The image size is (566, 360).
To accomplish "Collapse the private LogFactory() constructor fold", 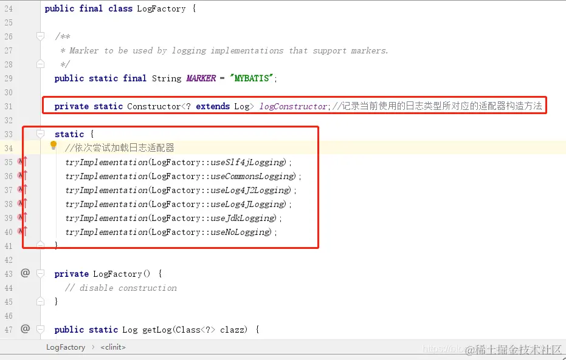I will [x=40, y=274].
